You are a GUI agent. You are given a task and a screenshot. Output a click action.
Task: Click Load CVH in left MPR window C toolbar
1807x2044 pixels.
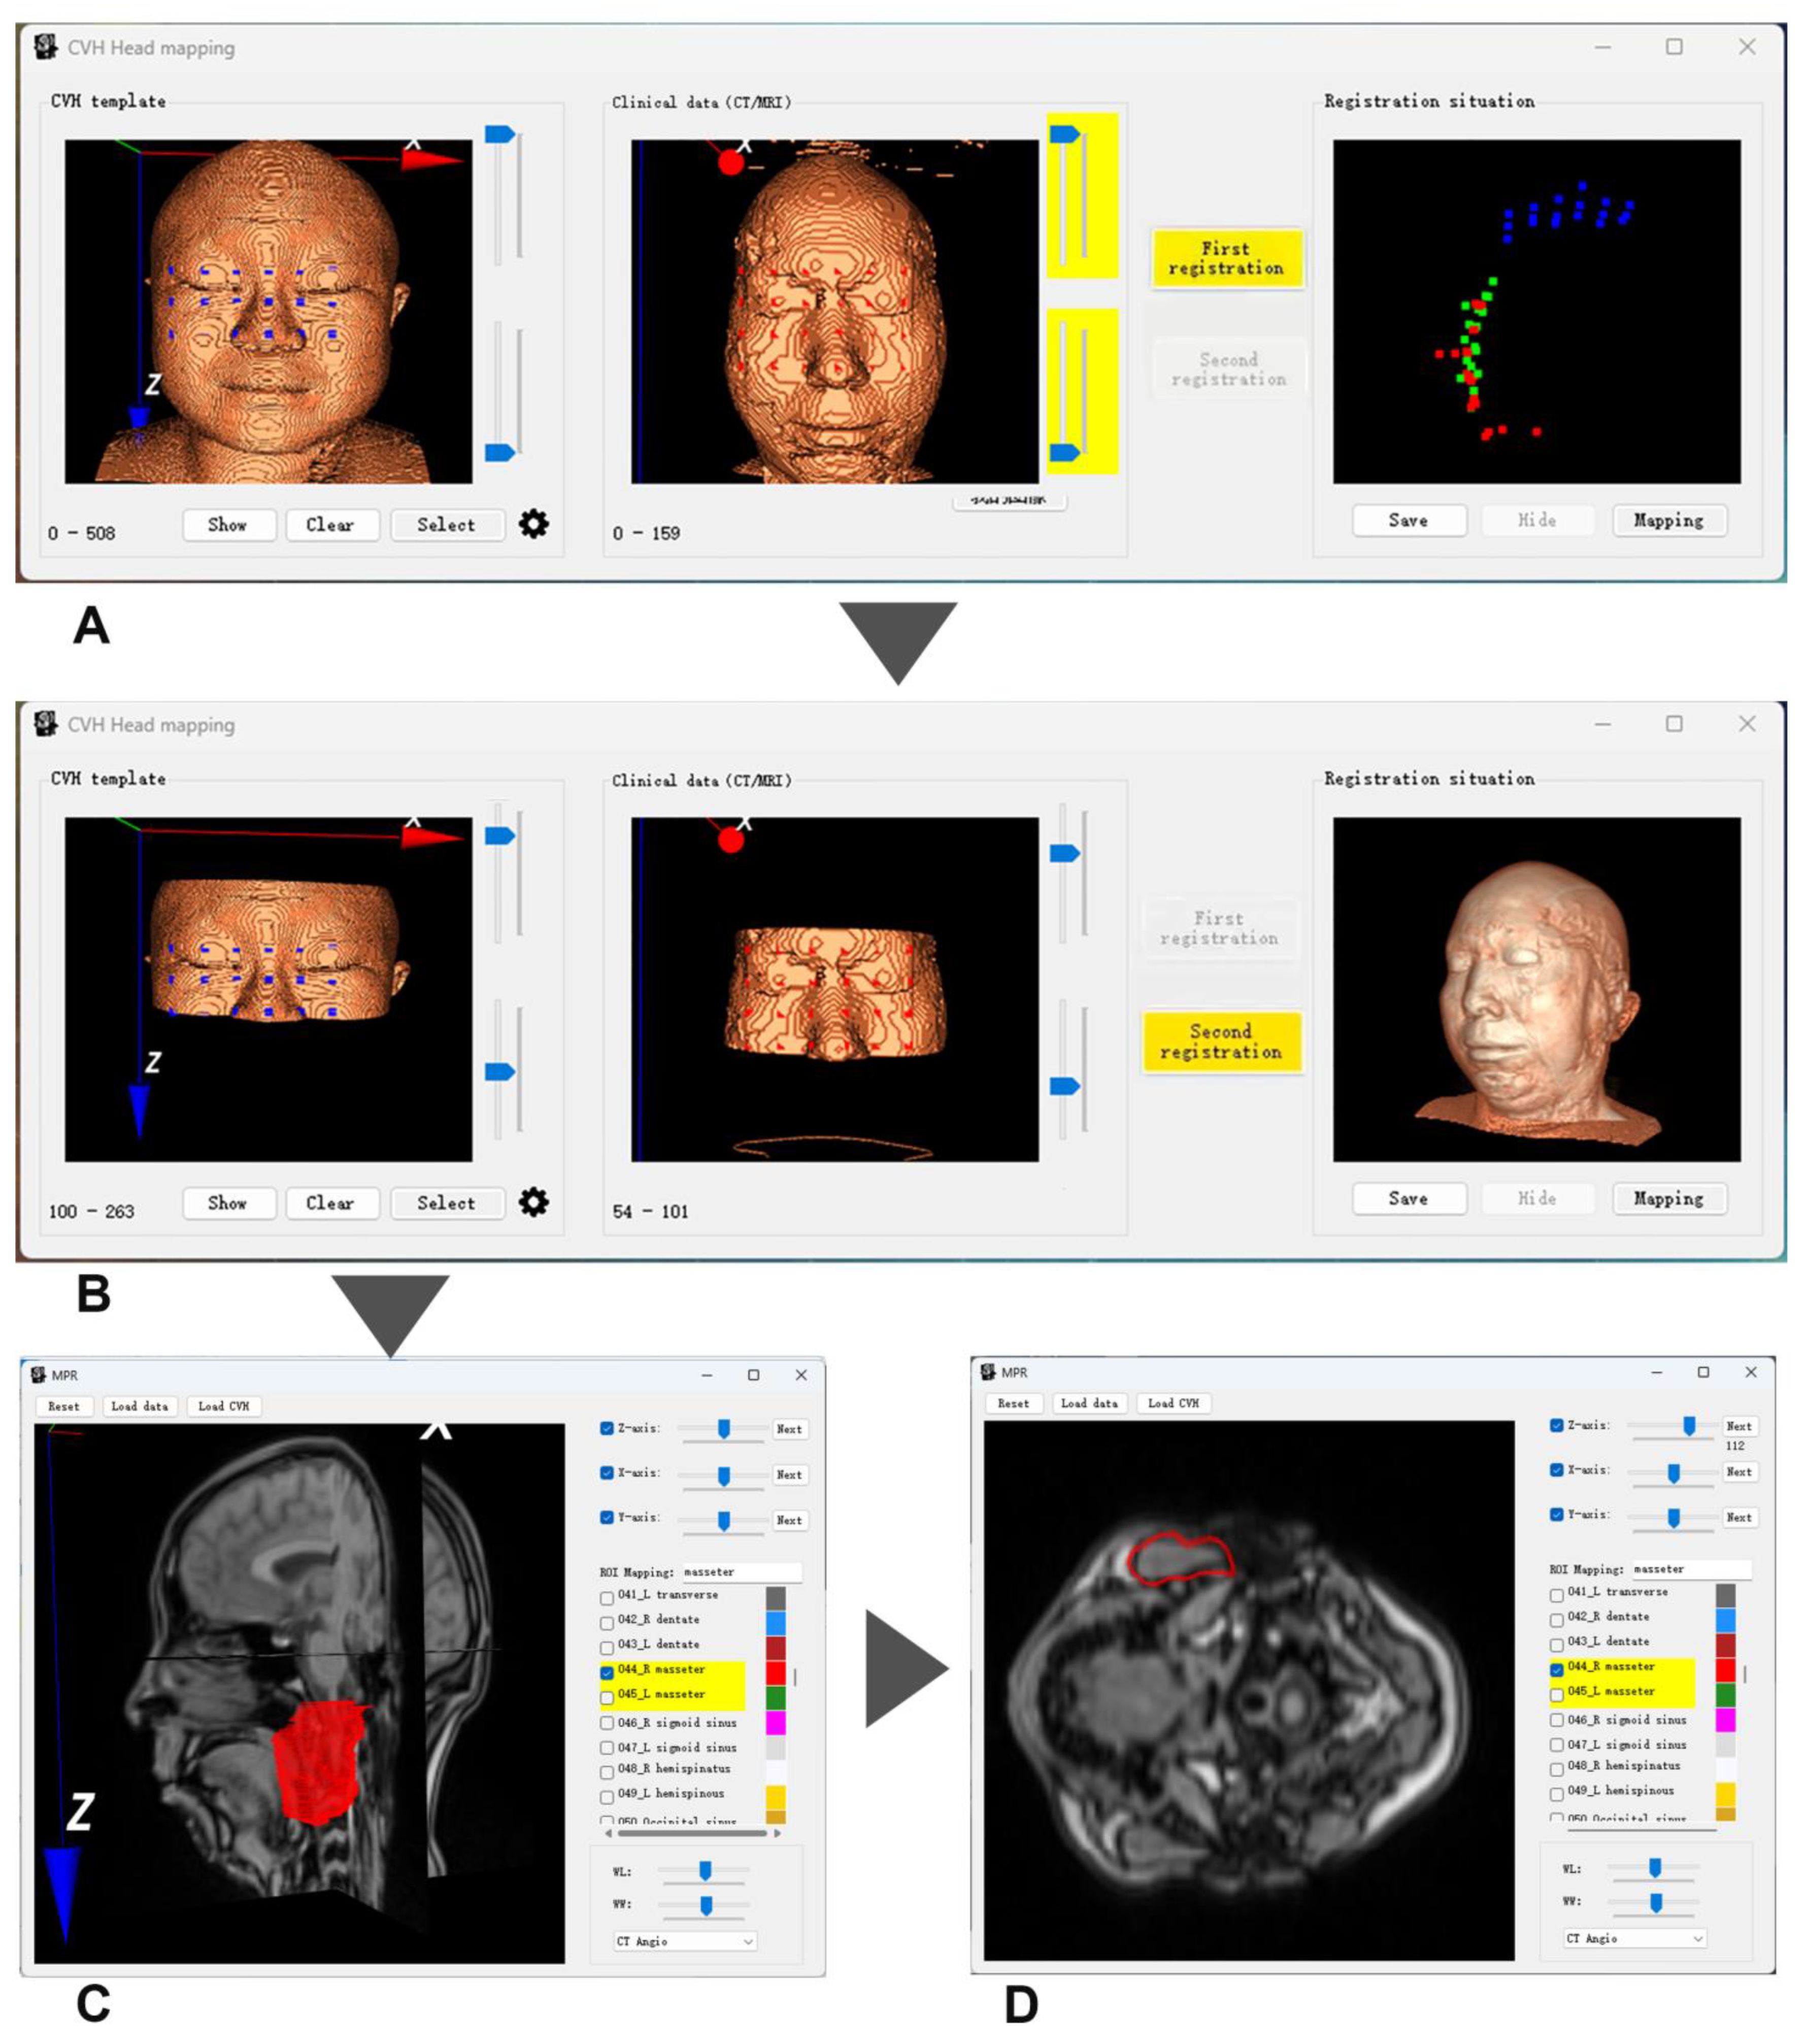click(223, 1406)
